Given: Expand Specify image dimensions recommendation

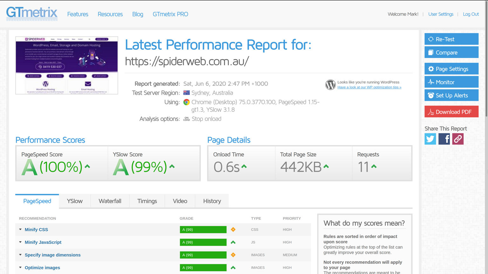Looking at the screenshot, I should (20, 255).
